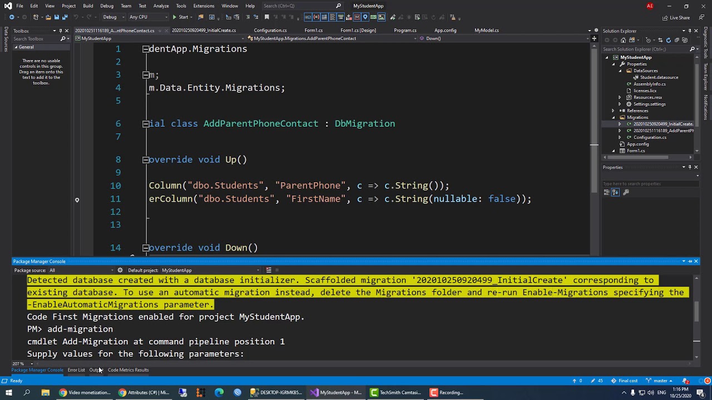Click the Properties panel Alphabetical sort icon
712x400 pixels.
(x=615, y=192)
